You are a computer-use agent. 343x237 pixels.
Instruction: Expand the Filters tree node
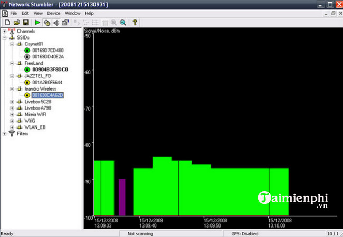[5, 133]
